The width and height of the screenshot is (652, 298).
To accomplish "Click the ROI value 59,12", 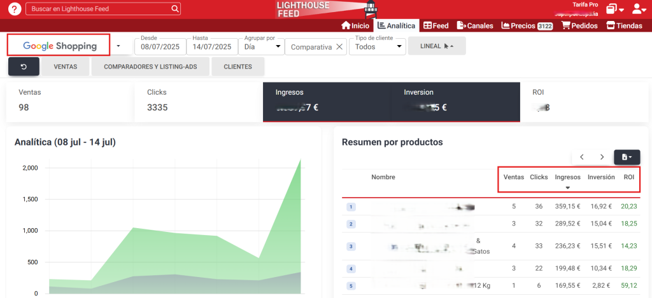I will click(628, 285).
